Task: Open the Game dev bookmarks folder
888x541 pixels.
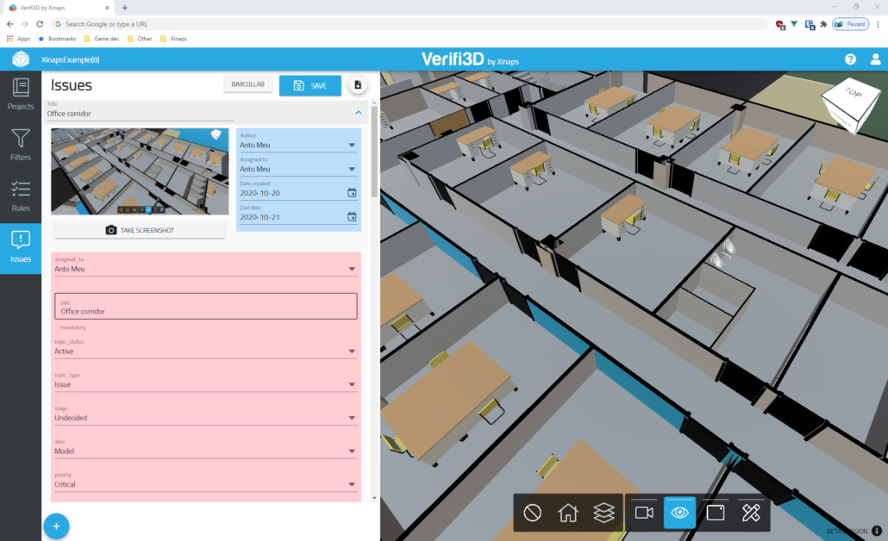Action: tap(102, 39)
